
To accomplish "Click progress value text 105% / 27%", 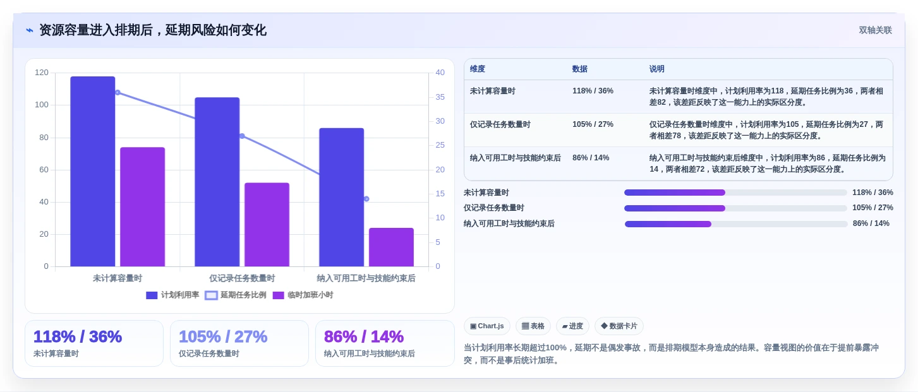I will pos(873,208).
